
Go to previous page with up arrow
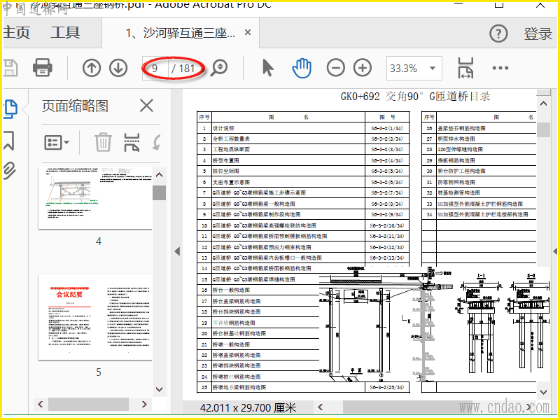click(x=92, y=68)
